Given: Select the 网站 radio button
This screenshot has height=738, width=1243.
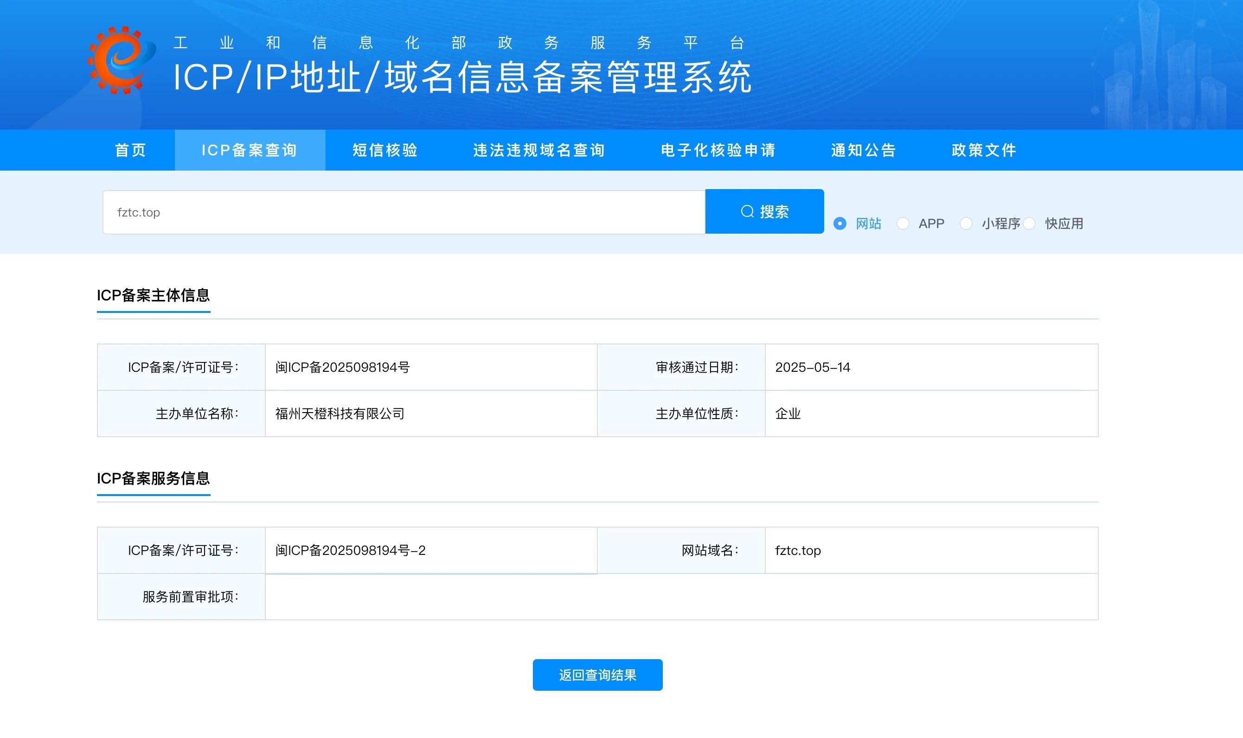Looking at the screenshot, I should click(839, 224).
